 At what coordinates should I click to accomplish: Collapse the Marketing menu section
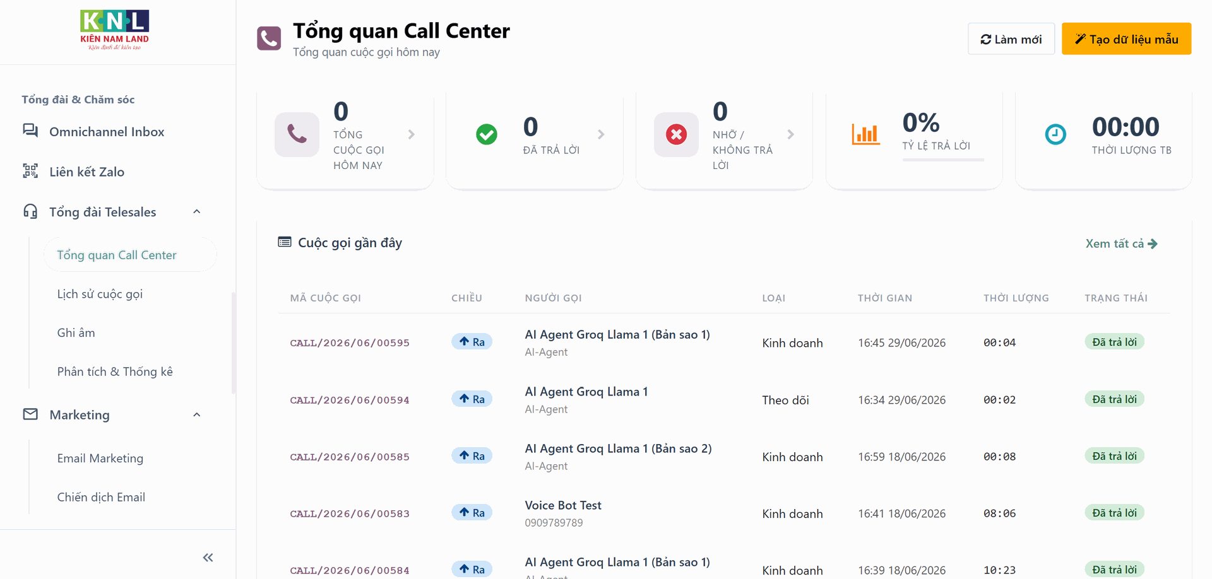[197, 415]
